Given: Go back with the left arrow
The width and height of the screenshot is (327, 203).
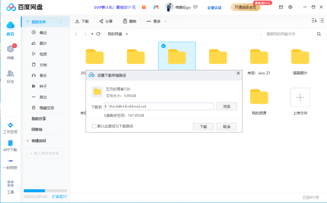Looking at the screenshot, I should (76, 34).
